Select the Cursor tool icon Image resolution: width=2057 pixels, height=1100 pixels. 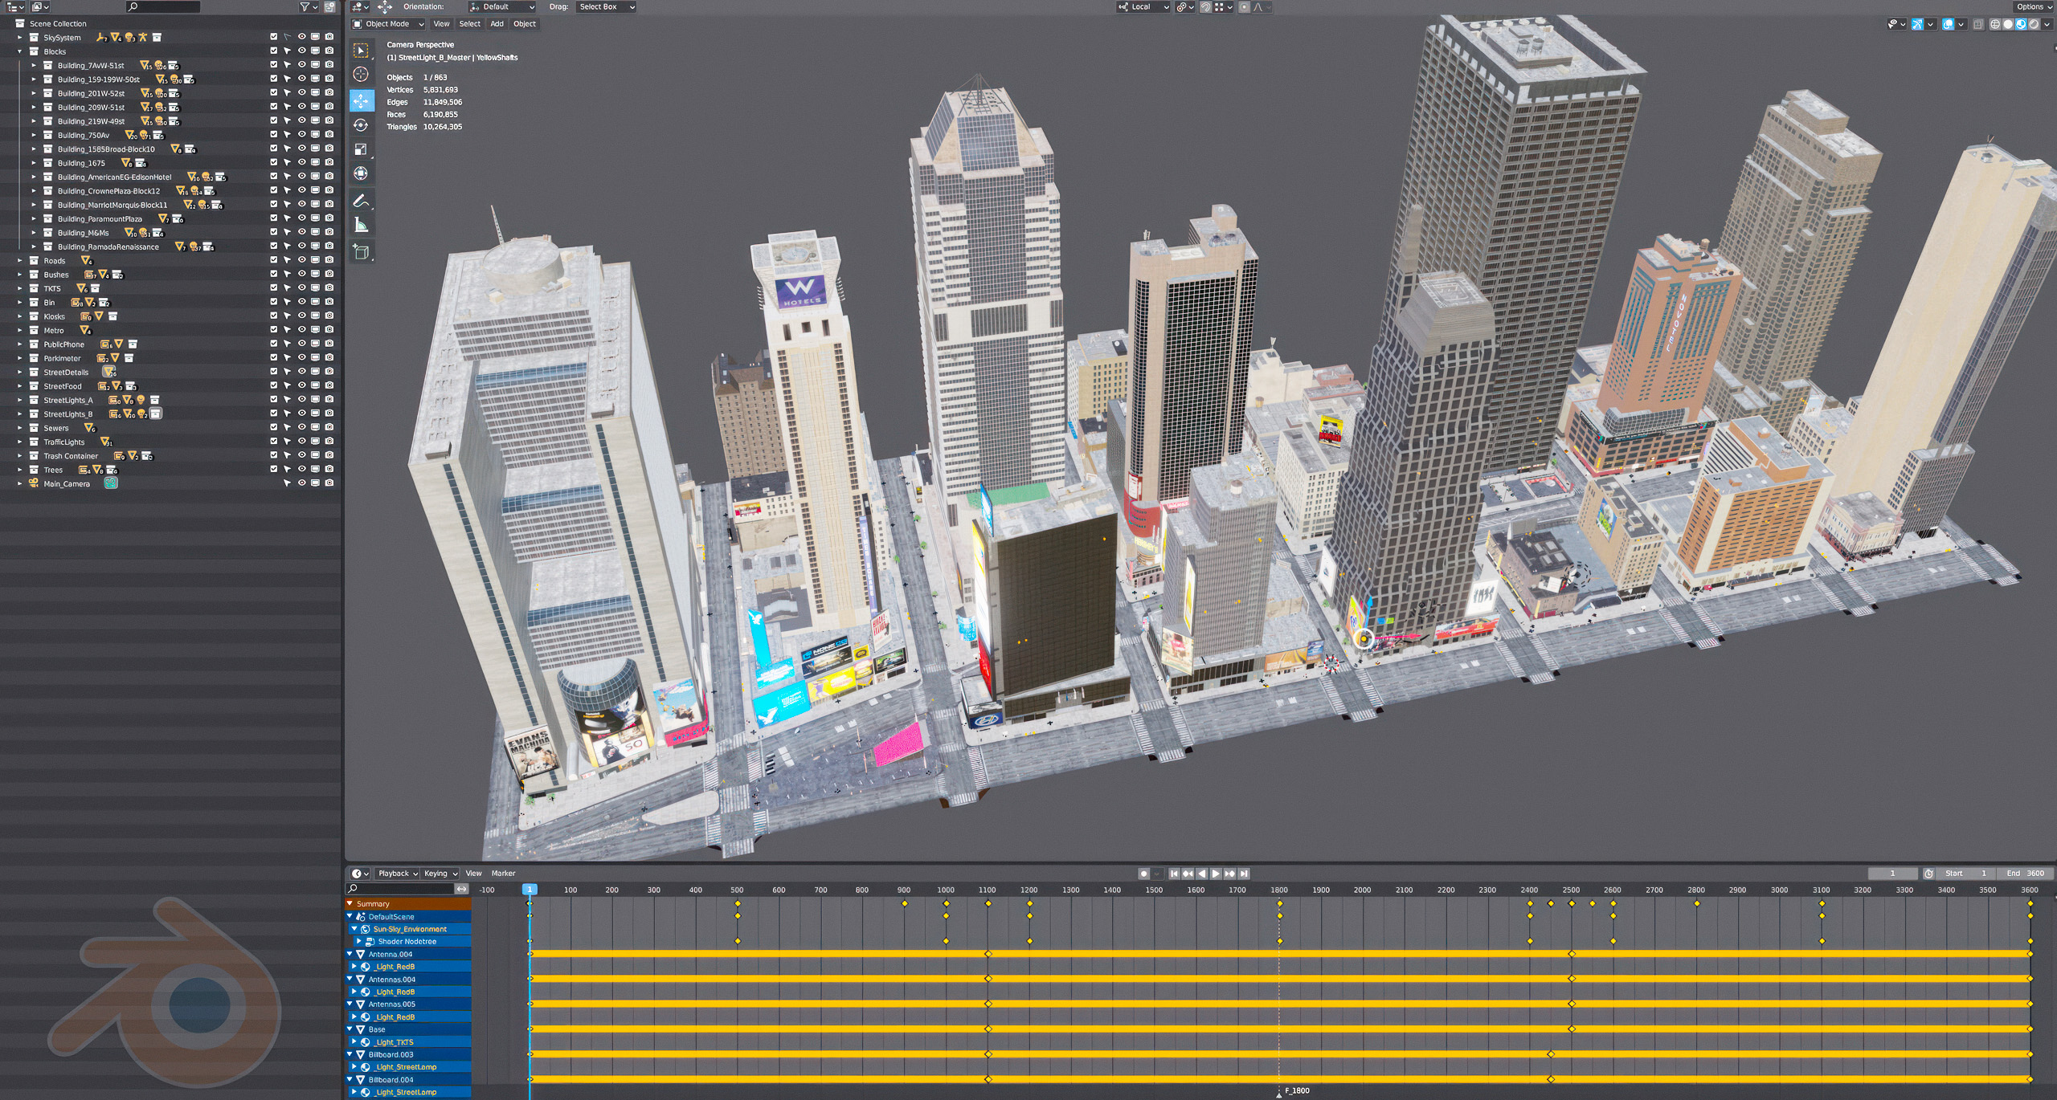point(362,75)
